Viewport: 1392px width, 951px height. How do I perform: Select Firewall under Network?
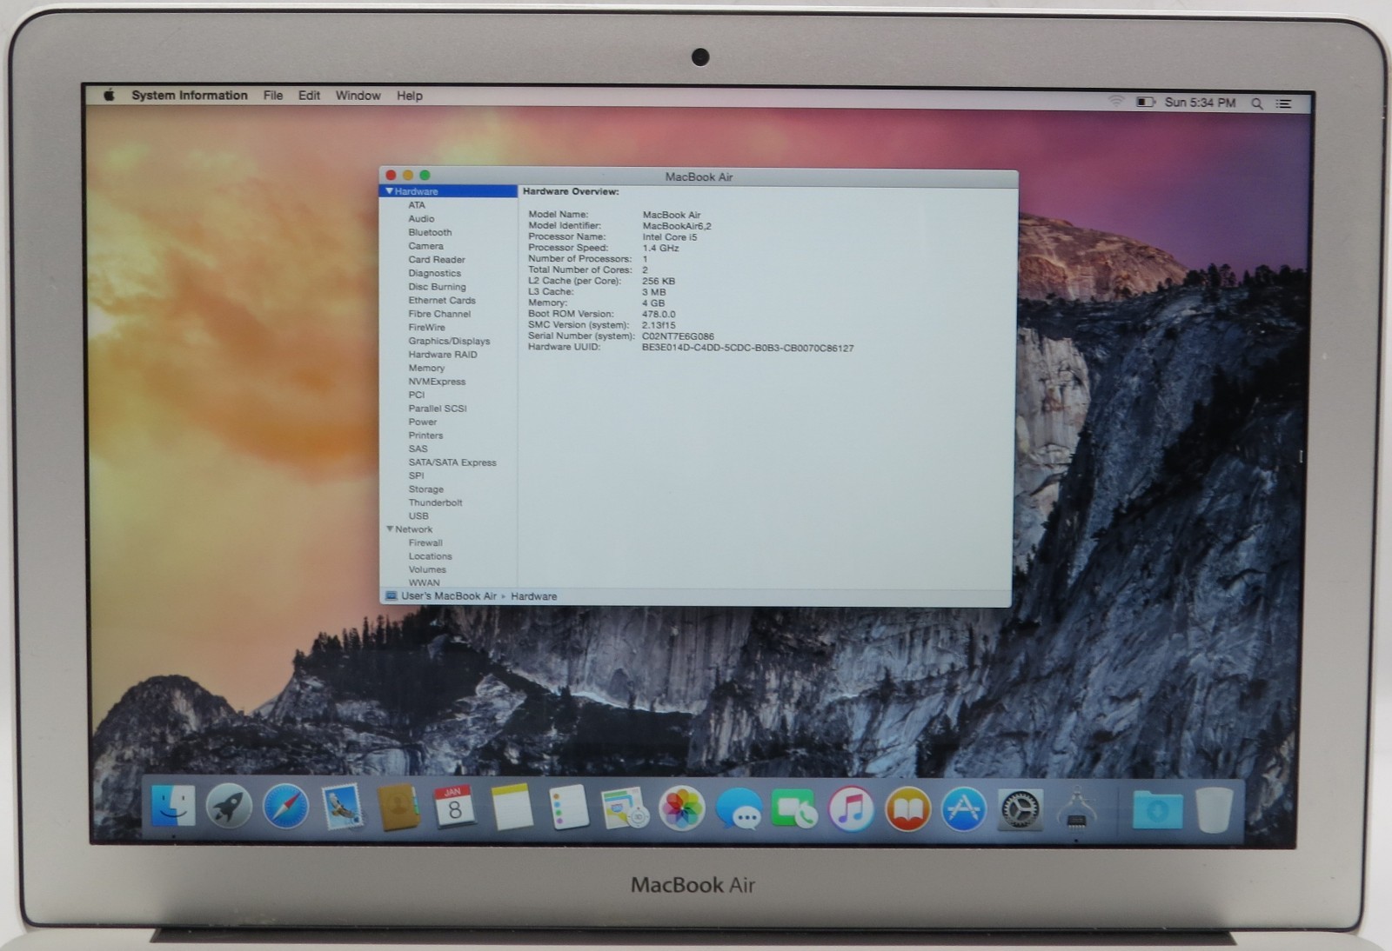point(425,542)
